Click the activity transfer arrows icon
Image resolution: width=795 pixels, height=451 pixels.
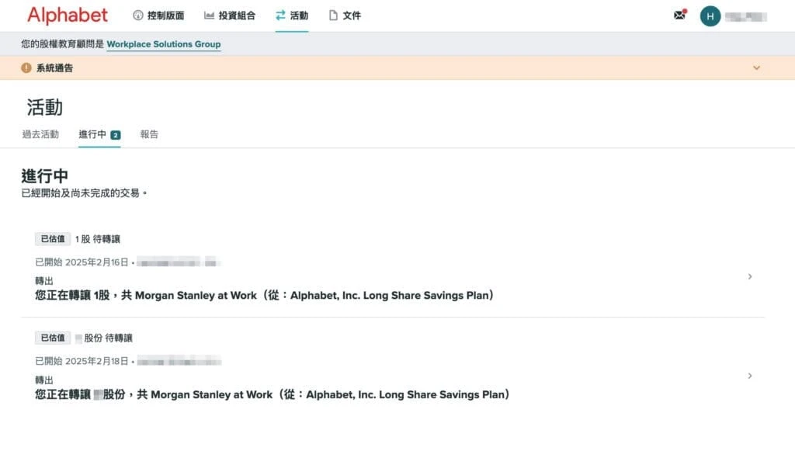pos(280,16)
